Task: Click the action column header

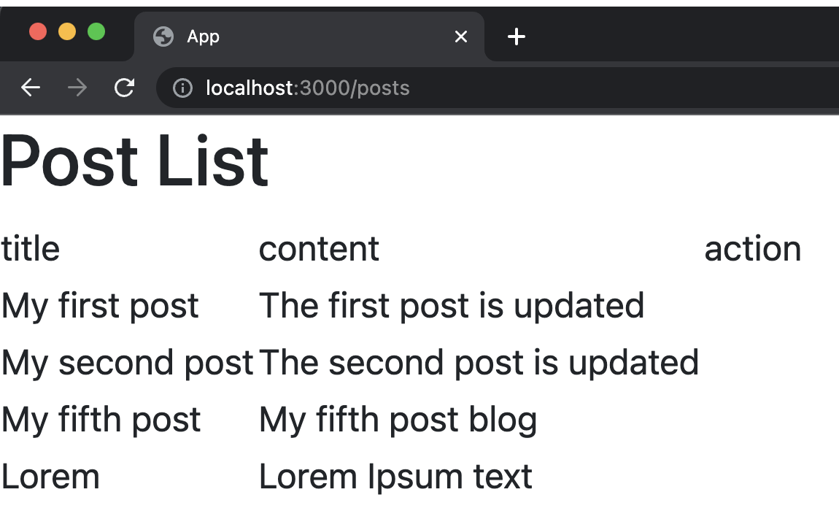Action: coord(752,248)
